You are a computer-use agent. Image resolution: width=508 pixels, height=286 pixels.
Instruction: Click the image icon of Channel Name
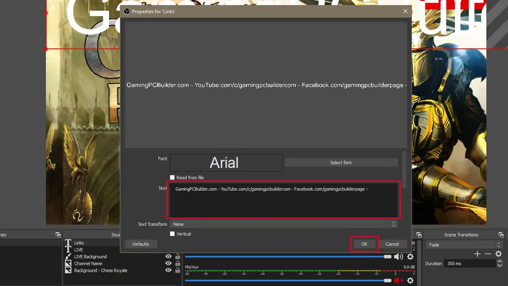pos(68,263)
